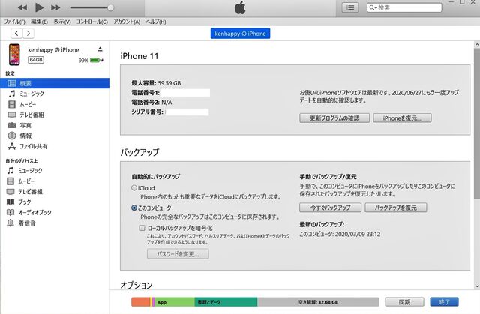Click the battery 99% indicator

[91, 60]
